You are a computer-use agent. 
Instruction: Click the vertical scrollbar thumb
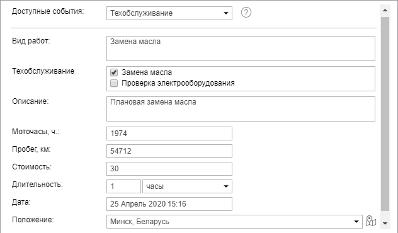(x=385, y=114)
